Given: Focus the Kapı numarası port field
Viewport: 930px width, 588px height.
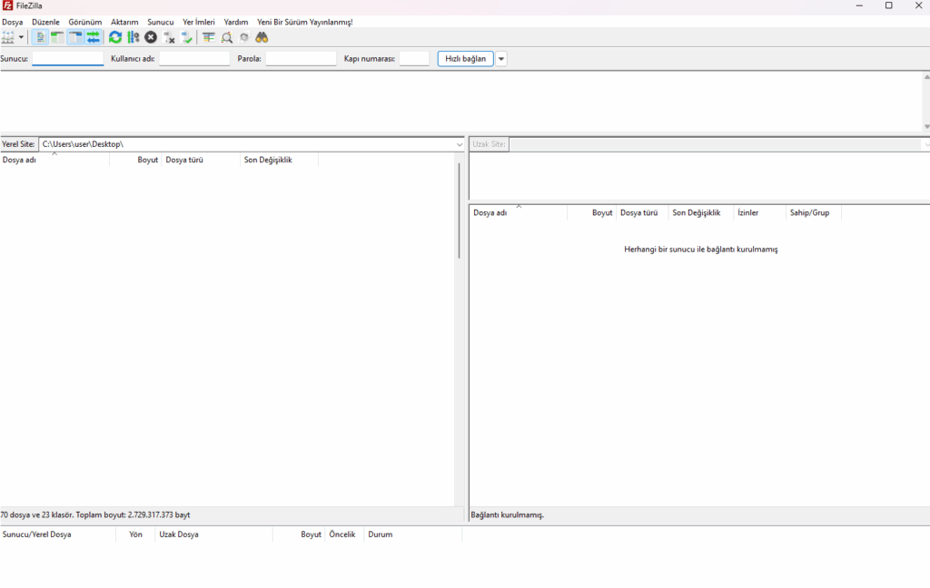Looking at the screenshot, I should [x=414, y=59].
